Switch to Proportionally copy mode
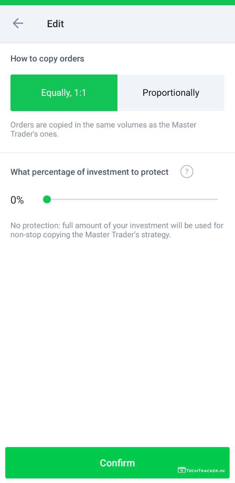Screen dimensions: 235x483 [171, 93]
